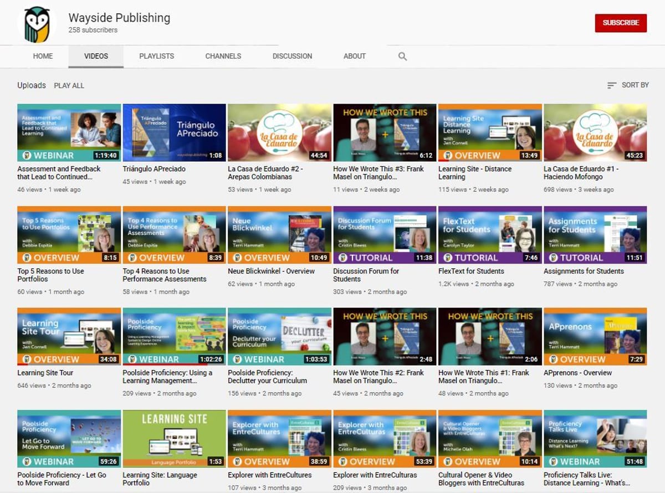Click the 'Neue Blickwinkel - Overview' title
Viewport: 665px width, 493px height.
click(271, 271)
